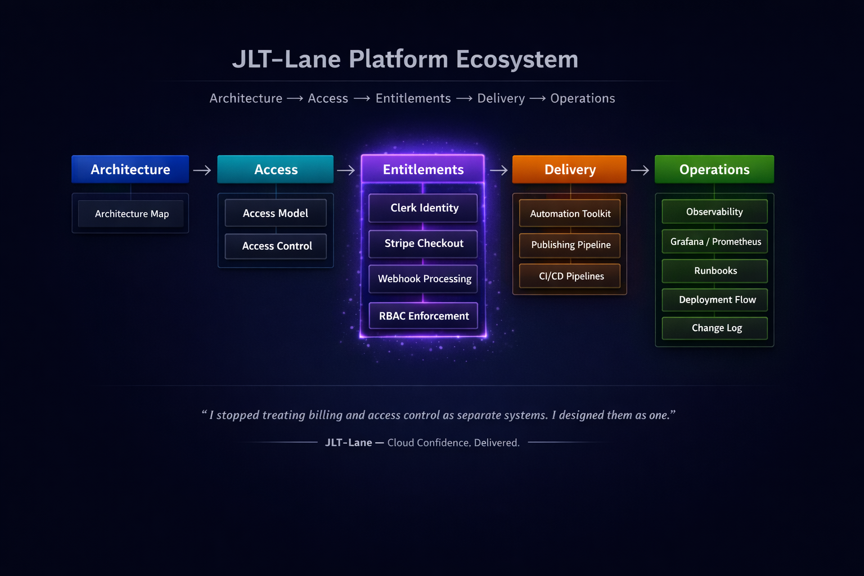Open the Stripe Checkout item

(x=423, y=244)
